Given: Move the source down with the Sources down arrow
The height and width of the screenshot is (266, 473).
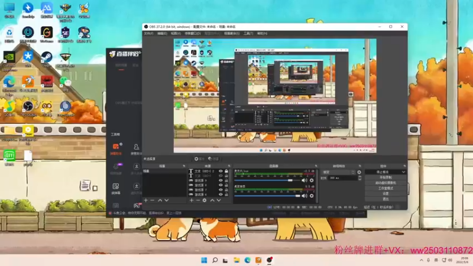Looking at the screenshot, I should [x=219, y=200].
